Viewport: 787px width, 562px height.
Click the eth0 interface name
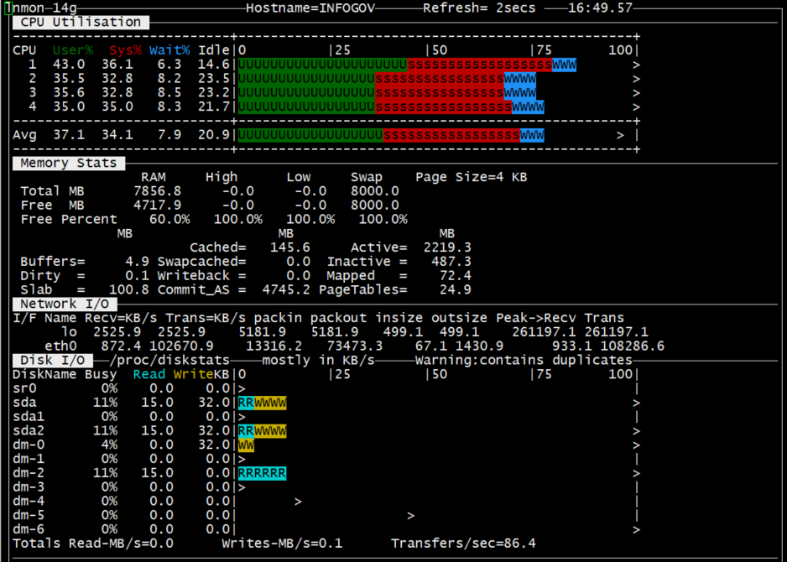[x=60, y=346]
